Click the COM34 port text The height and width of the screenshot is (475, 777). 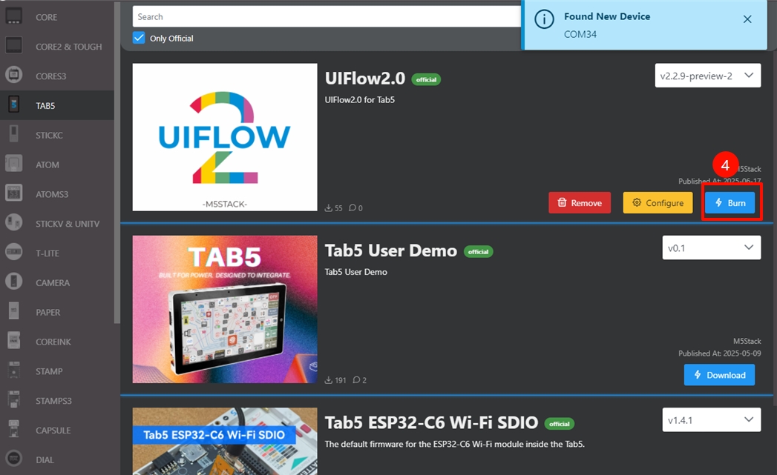pos(580,34)
